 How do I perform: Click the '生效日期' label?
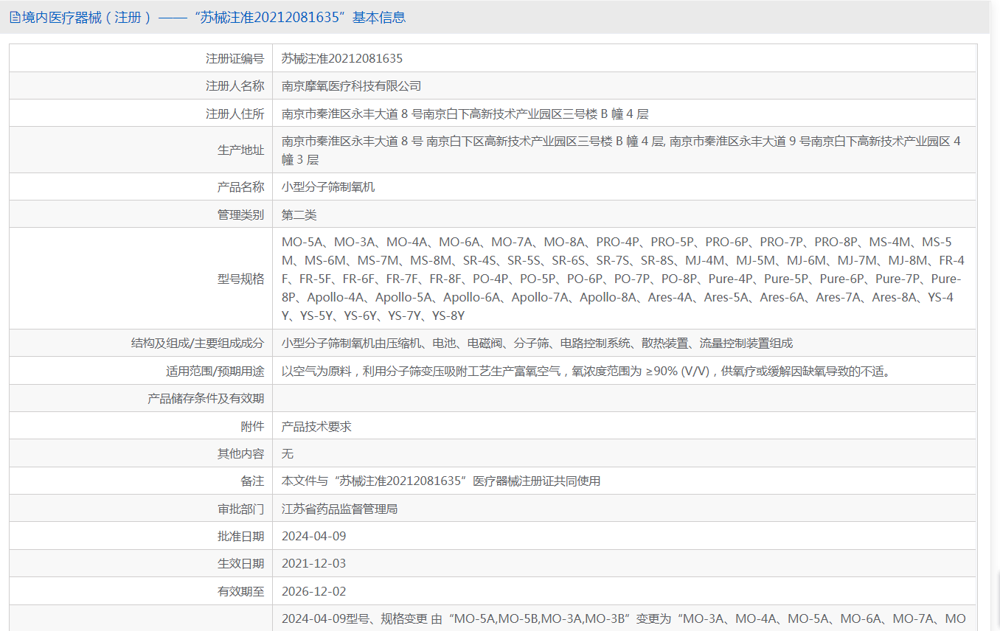240,563
